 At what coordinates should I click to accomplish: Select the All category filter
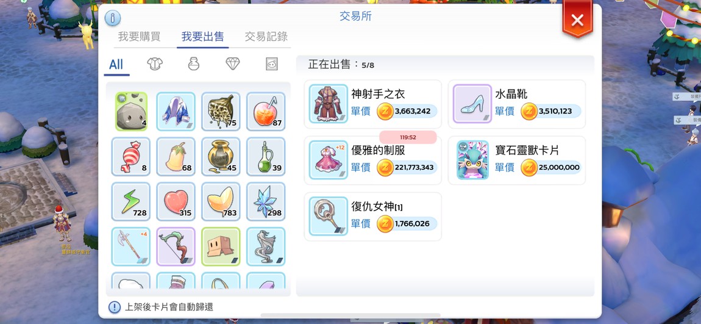click(x=116, y=65)
